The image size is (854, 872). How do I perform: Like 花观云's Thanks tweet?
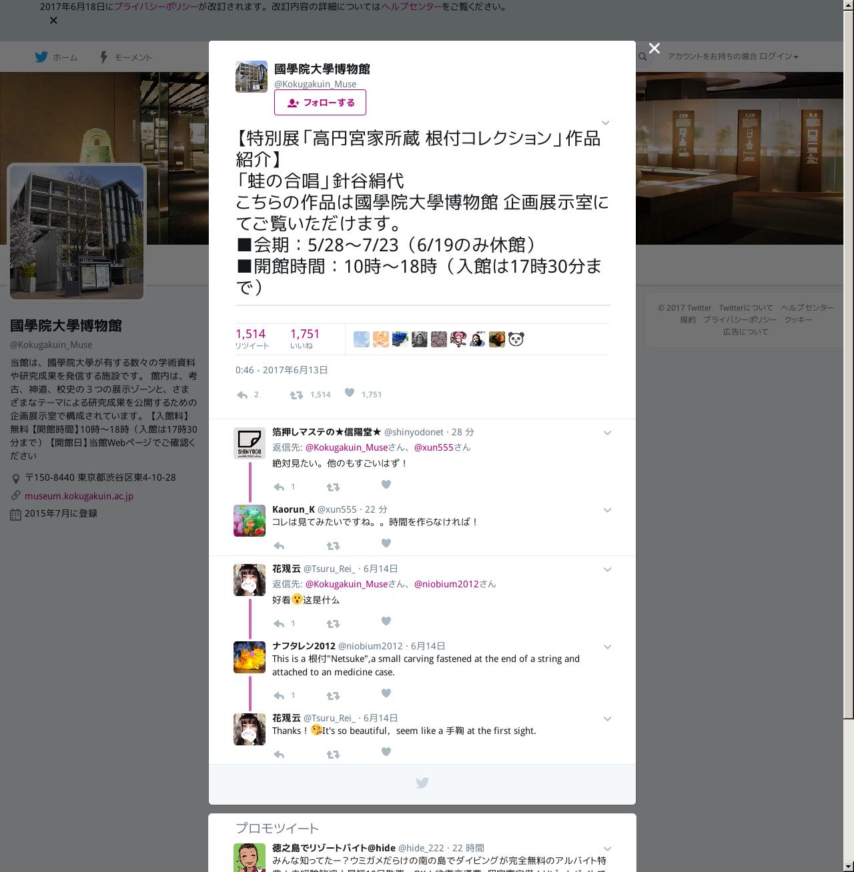coord(386,752)
